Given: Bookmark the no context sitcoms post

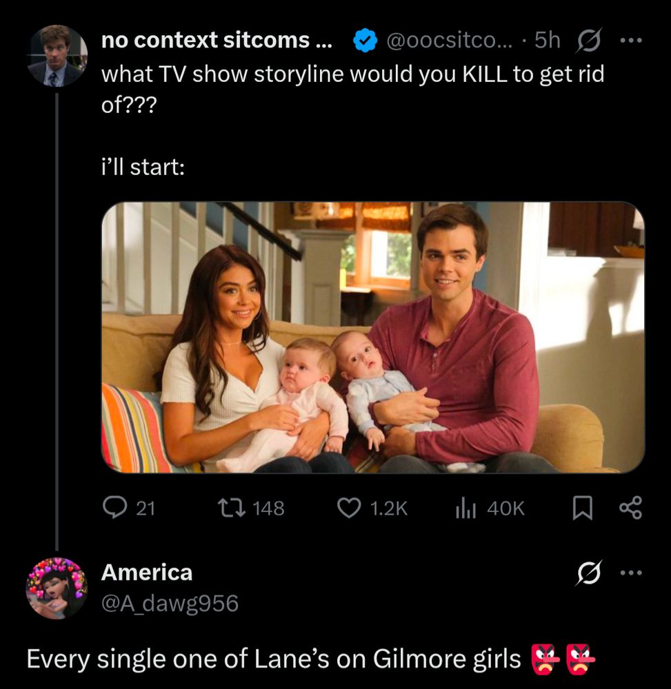Looking at the screenshot, I should (x=583, y=508).
